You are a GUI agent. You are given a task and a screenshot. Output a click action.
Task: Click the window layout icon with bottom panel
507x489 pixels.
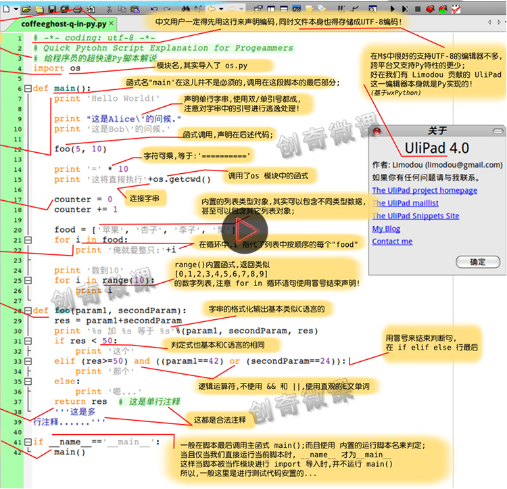283,9
